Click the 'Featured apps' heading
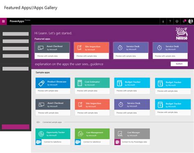194x153 pixels. (x=42, y=39)
